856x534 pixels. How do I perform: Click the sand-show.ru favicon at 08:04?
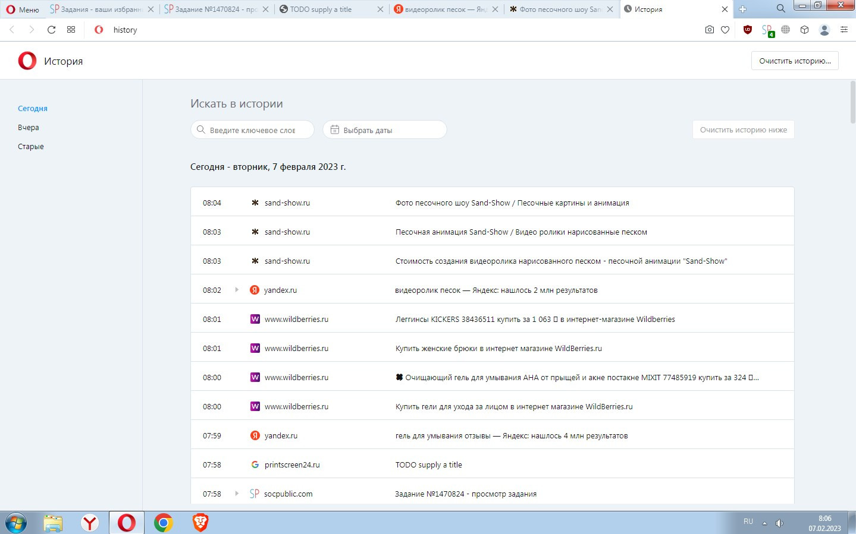coord(255,203)
